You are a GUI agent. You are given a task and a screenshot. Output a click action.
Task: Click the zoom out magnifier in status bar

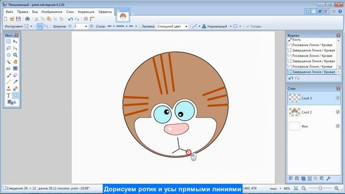[303, 188]
